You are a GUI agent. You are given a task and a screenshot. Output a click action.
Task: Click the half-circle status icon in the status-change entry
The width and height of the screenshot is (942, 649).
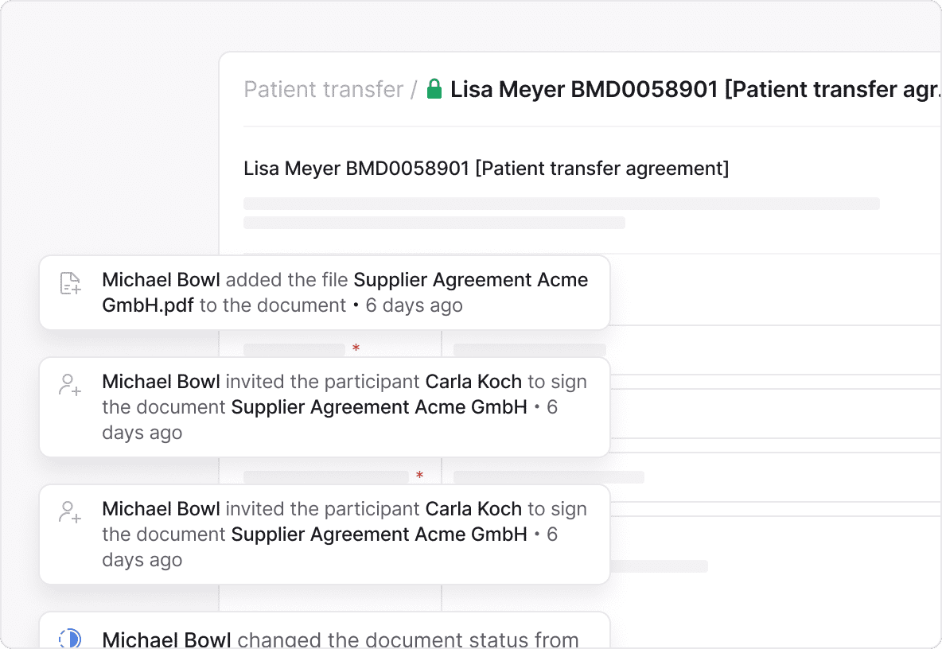click(71, 639)
